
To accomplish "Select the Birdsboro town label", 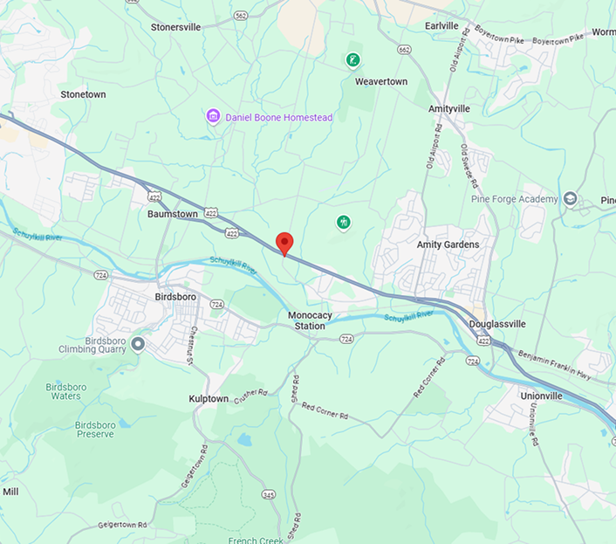I will (x=175, y=297).
